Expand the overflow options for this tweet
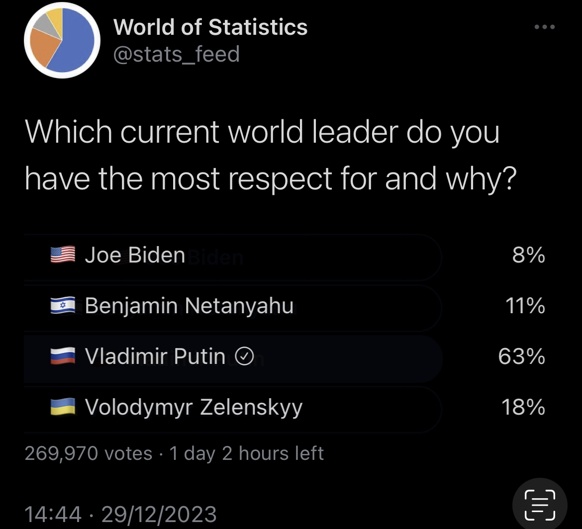Image resolution: width=582 pixels, height=529 pixels. tap(545, 27)
